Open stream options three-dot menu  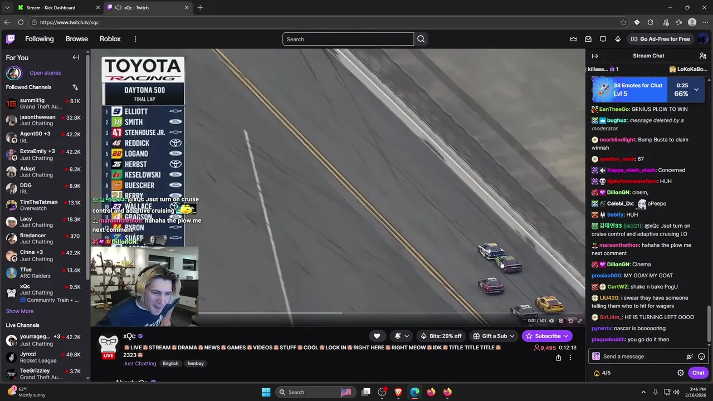[570, 358]
